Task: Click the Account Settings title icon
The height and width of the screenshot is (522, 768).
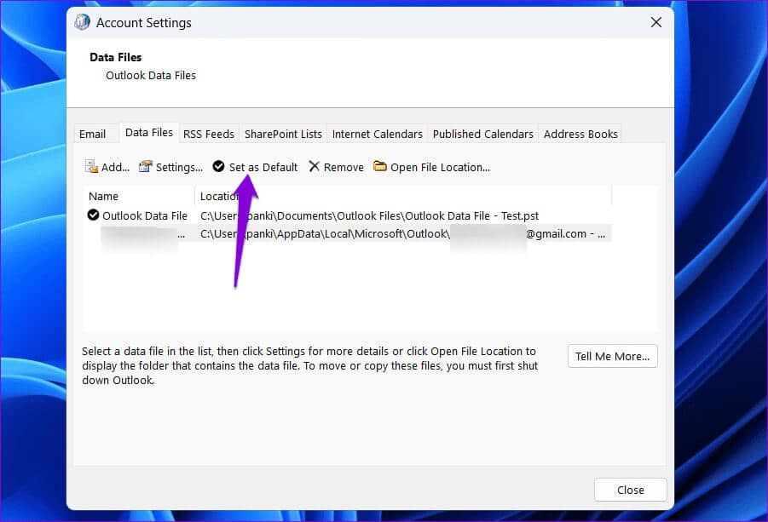Action: [82, 22]
